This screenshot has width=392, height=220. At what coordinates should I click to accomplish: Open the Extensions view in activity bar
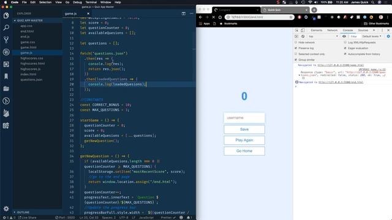6,64
